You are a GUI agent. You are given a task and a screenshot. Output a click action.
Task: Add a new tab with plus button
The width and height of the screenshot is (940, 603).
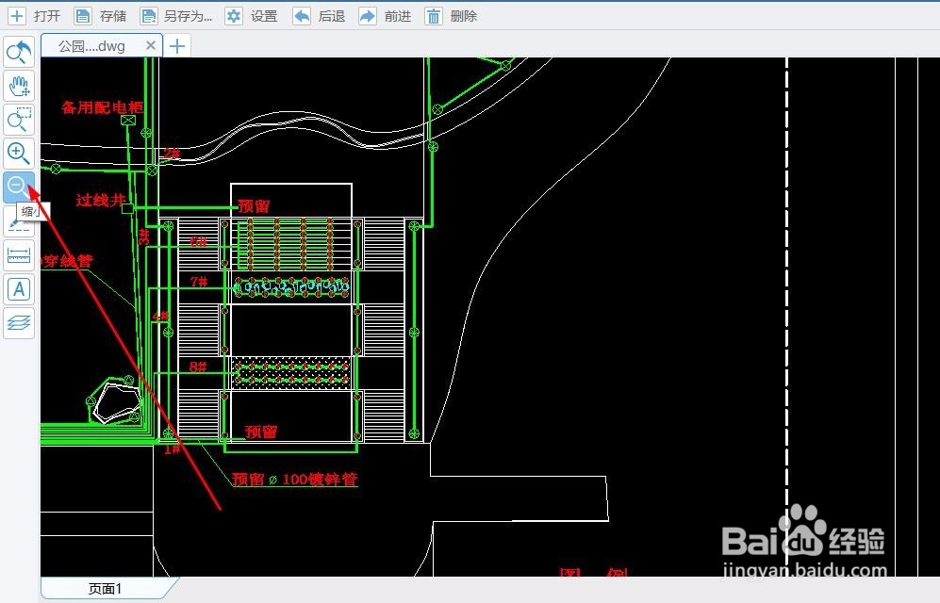click(177, 46)
